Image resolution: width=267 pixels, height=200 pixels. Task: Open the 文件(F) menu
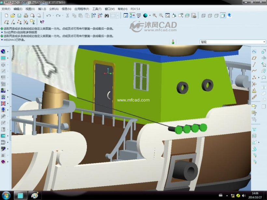(6, 9)
